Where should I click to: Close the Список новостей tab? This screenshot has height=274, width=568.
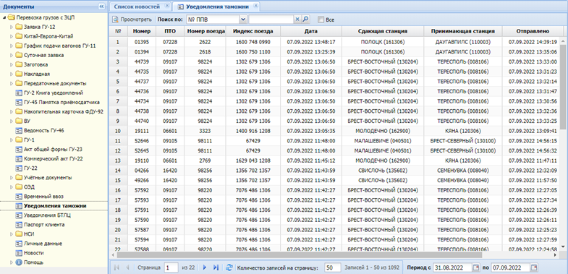(x=166, y=6)
